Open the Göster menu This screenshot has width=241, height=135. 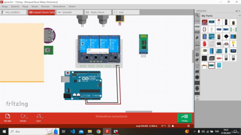[x=35, y=6]
